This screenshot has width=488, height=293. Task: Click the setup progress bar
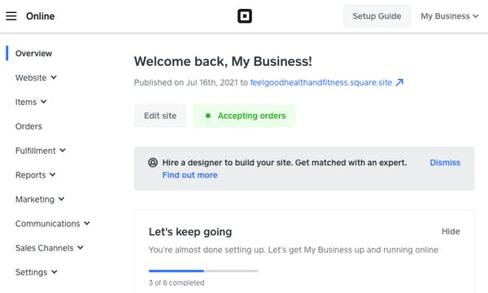[203, 271]
